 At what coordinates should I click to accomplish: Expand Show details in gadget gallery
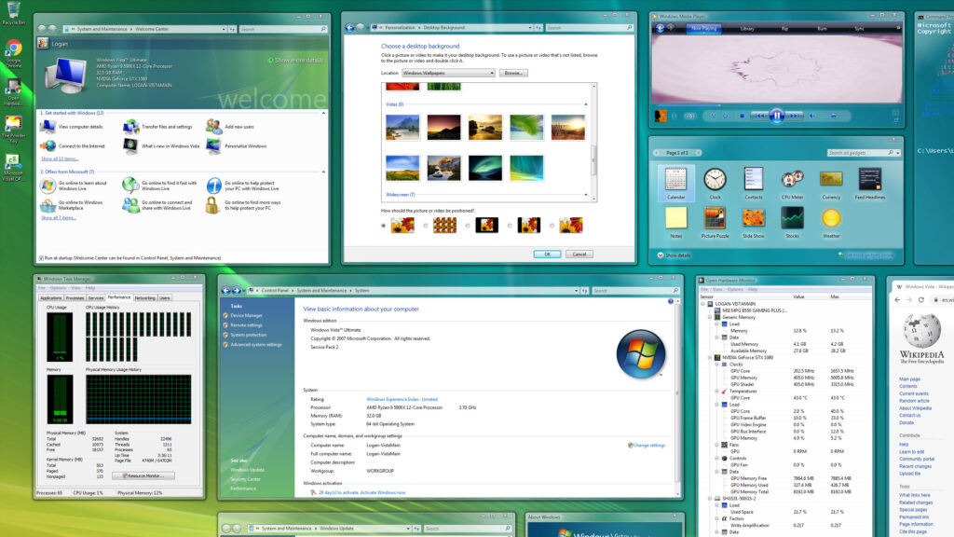pyautogui.click(x=674, y=255)
